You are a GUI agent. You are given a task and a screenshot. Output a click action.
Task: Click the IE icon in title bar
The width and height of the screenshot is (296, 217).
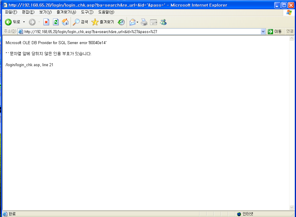(x=5, y=5)
